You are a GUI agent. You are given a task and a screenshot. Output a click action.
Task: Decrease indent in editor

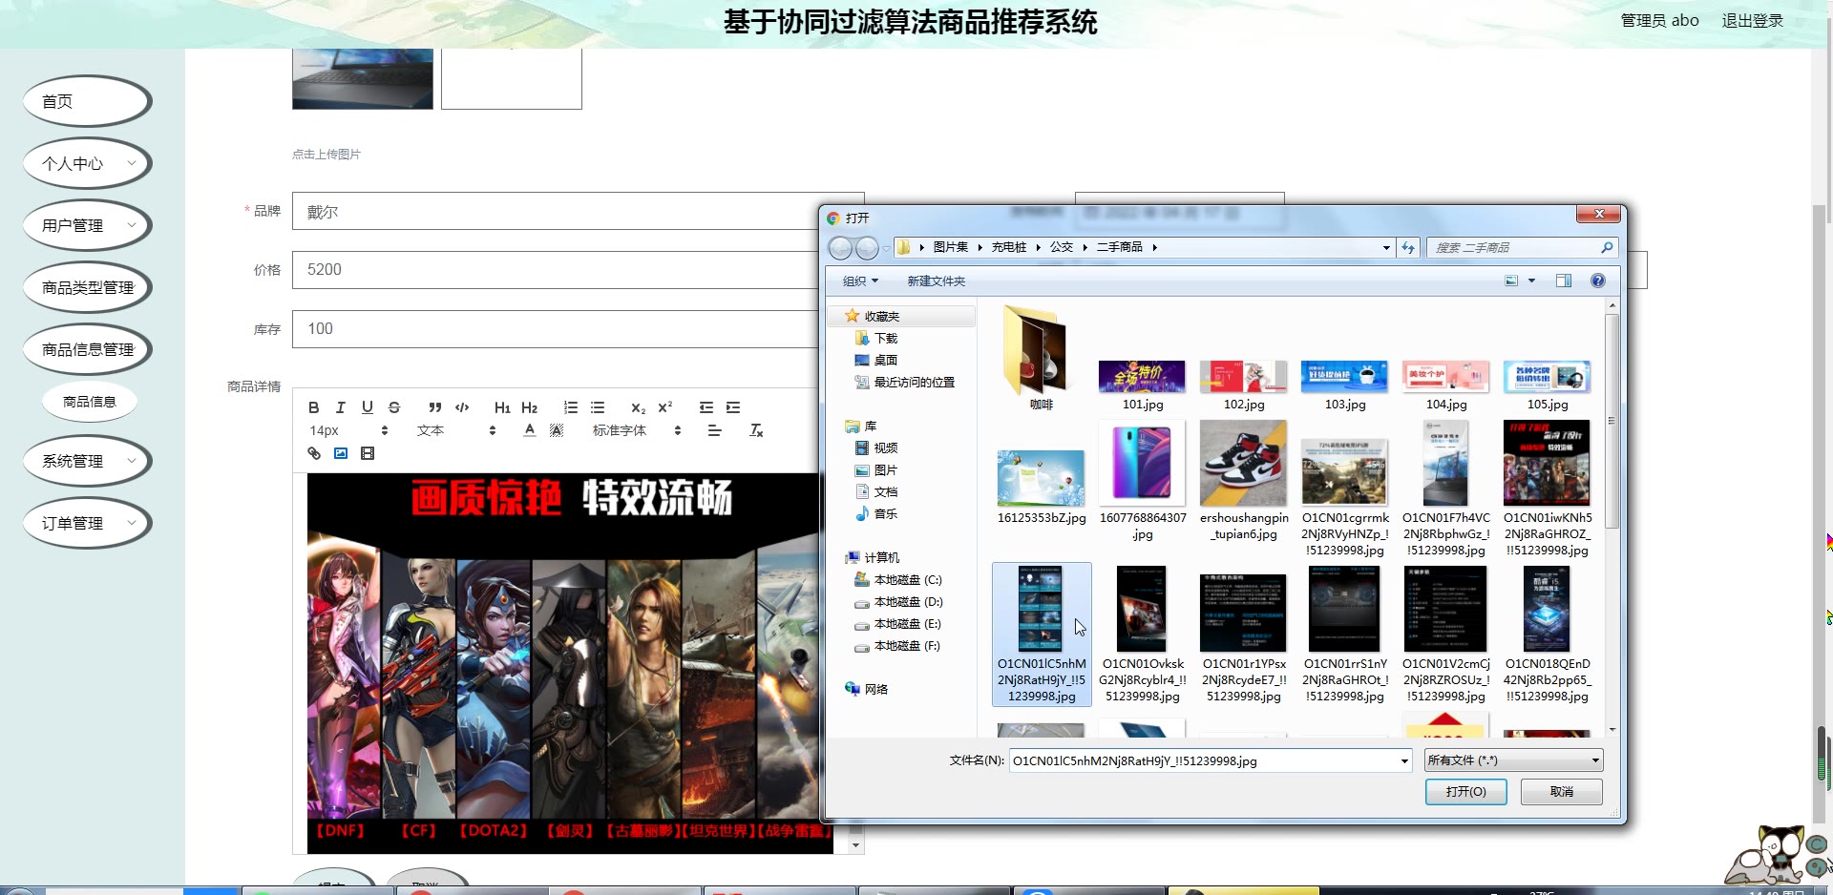(x=706, y=407)
